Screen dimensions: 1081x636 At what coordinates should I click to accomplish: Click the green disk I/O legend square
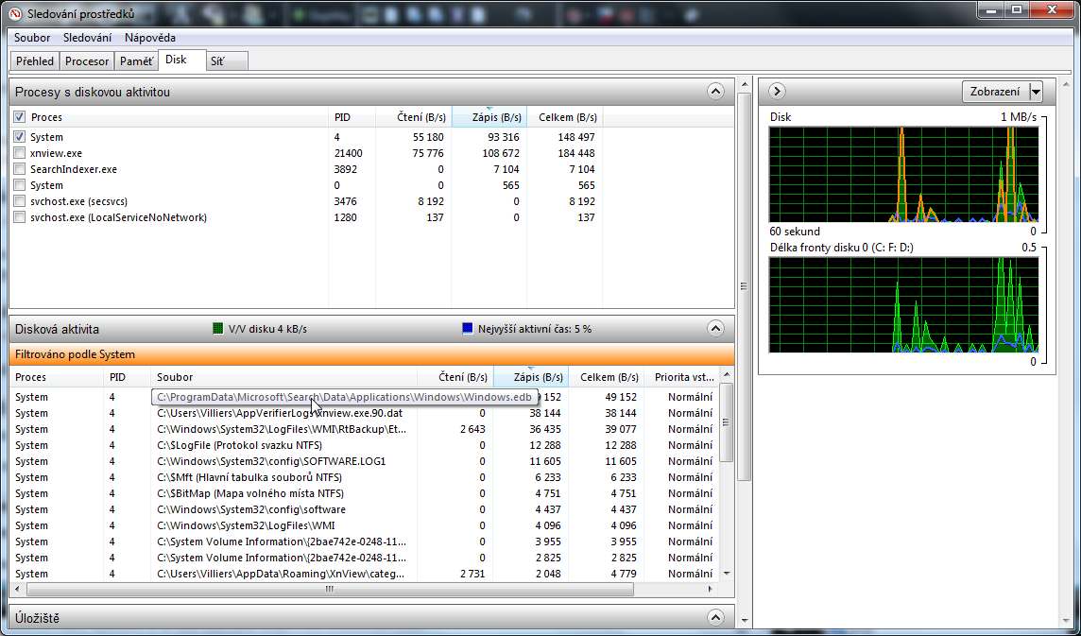point(218,329)
